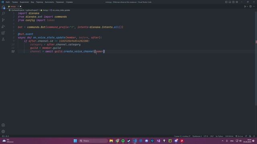Open the Explorer view in activity bar

(x=3, y=7)
